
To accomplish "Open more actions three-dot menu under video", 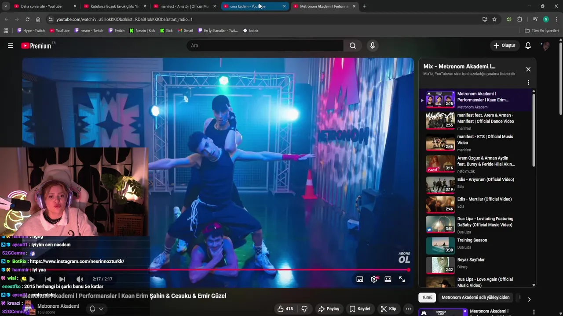I will (x=408, y=309).
